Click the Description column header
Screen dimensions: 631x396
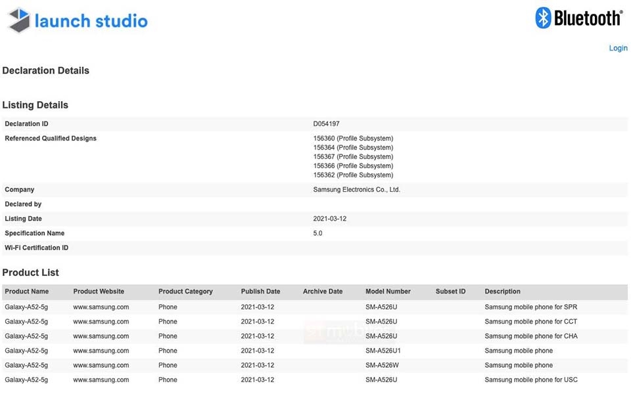point(502,292)
